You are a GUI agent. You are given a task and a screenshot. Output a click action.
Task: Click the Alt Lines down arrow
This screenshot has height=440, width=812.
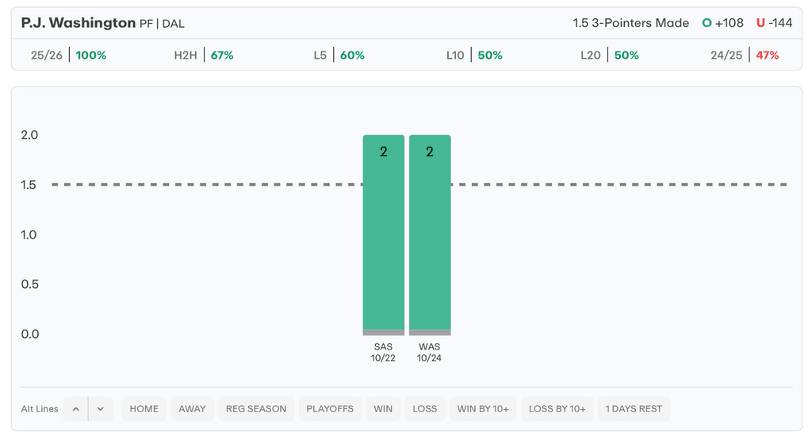101,409
